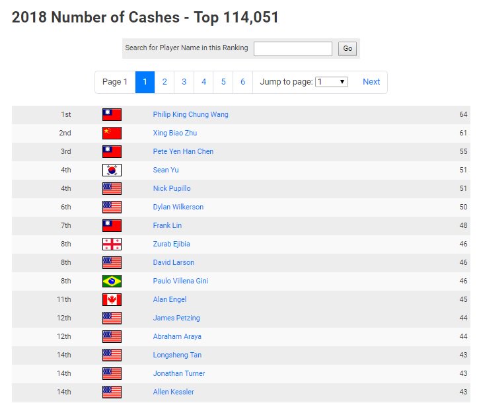Click cash count 48 for Frank Lin

[463, 225]
